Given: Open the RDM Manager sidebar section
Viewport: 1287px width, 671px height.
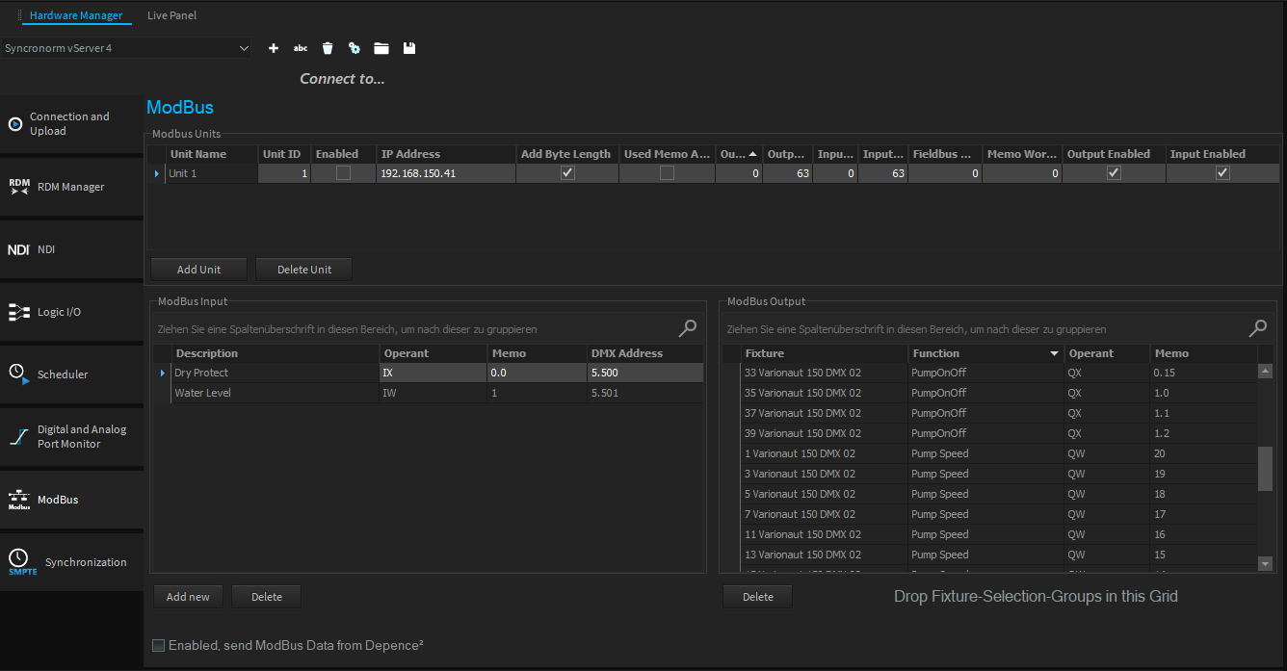Looking at the screenshot, I should coord(71,187).
